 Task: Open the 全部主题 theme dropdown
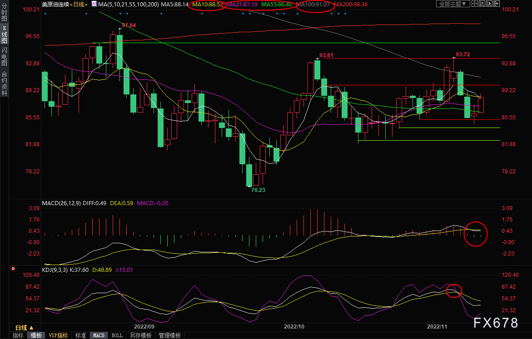(x=453, y=4)
